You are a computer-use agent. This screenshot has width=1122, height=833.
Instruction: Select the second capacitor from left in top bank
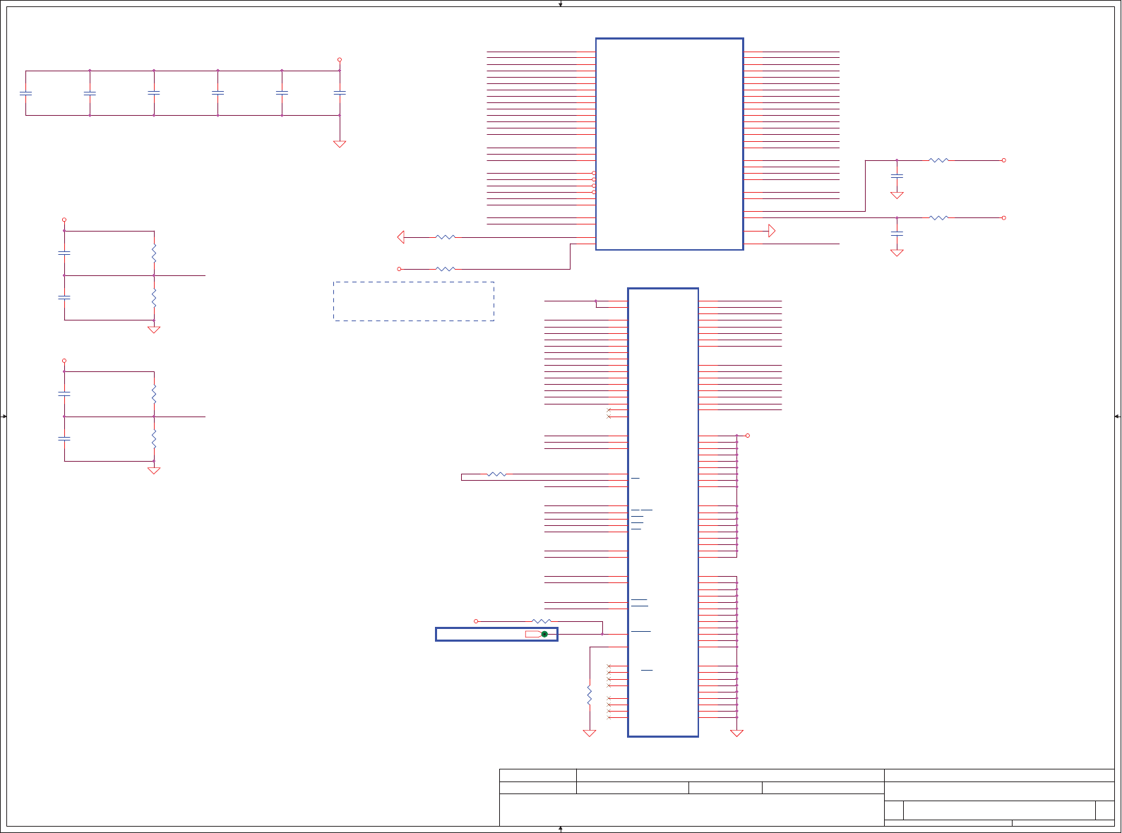[x=90, y=92]
